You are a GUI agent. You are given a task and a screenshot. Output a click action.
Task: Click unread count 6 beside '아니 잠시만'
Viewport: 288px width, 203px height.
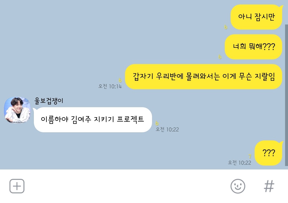coord(226,27)
